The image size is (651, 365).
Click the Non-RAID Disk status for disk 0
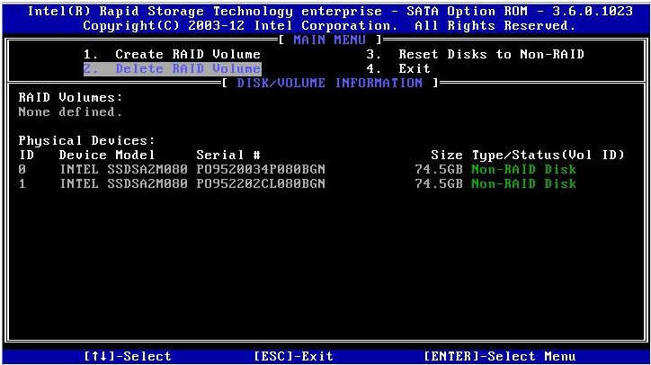pos(523,170)
